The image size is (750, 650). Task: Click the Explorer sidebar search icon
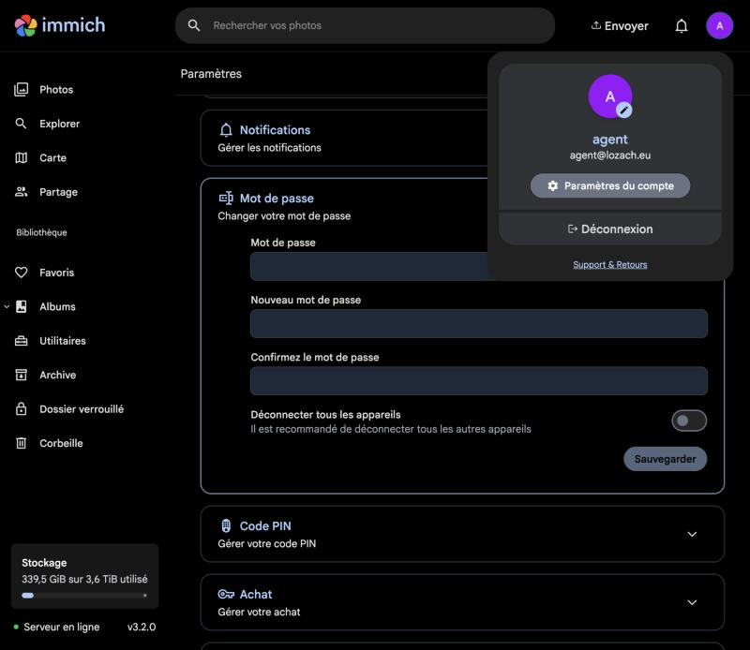coord(21,124)
